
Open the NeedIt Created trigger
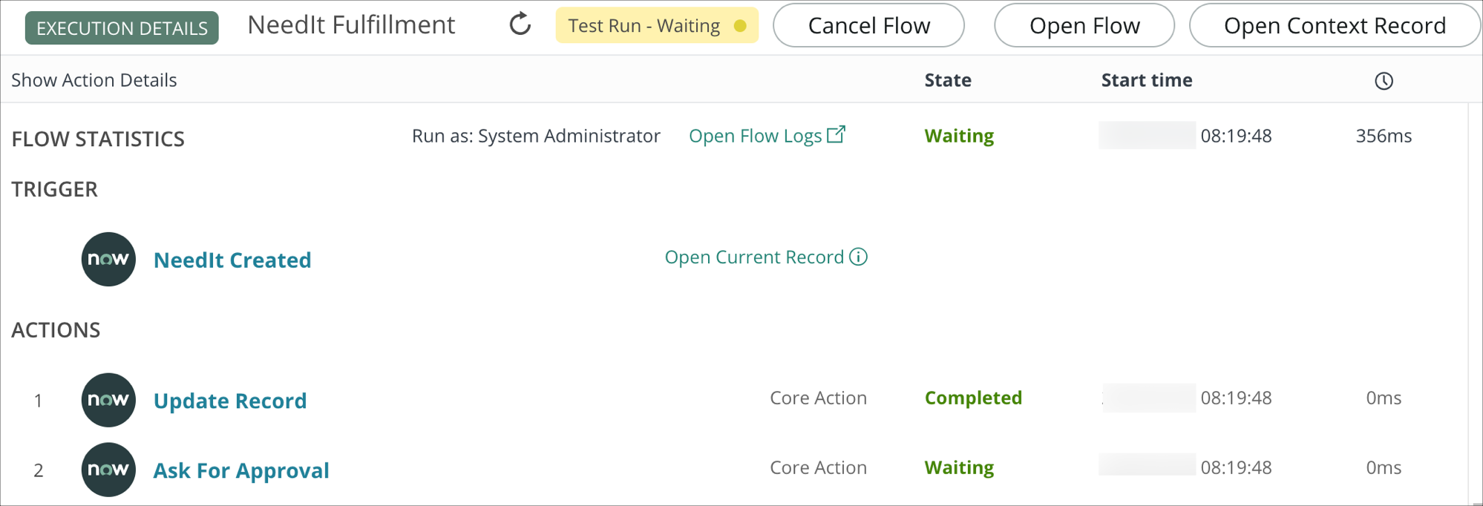tap(232, 260)
